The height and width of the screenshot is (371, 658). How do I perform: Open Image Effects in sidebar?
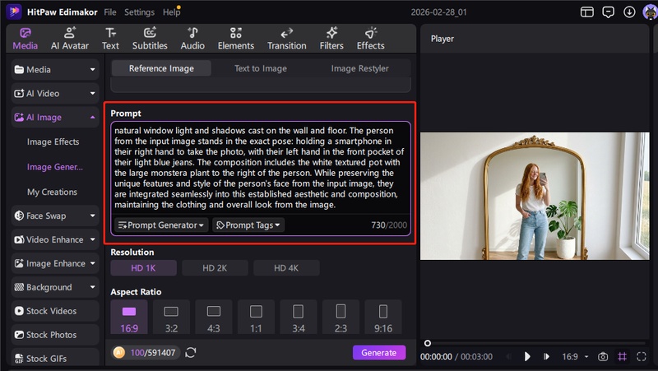point(53,141)
